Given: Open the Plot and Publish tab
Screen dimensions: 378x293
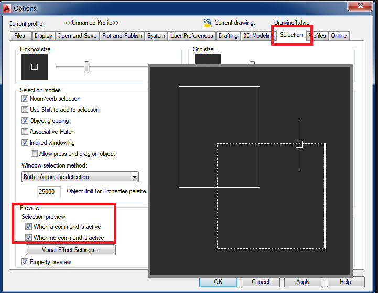Looking at the screenshot, I should click(x=122, y=36).
